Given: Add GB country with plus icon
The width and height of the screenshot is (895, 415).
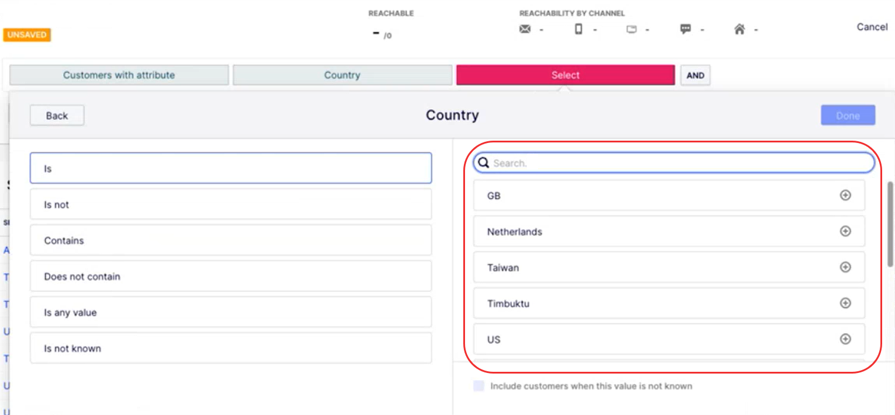Looking at the screenshot, I should click(845, 196).
